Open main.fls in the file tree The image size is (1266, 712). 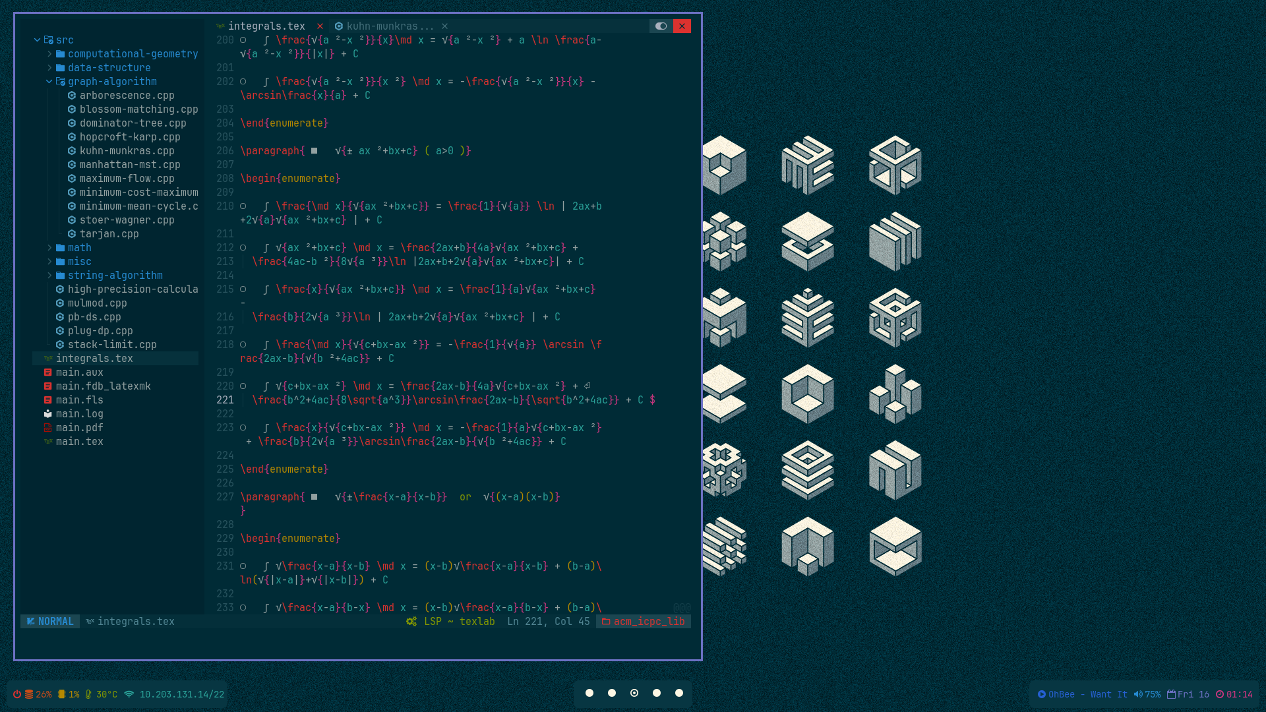[x=80, y=400]
